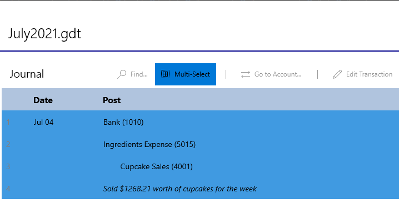Click the Date column header
Screen dimensions: 399x203
43,100
